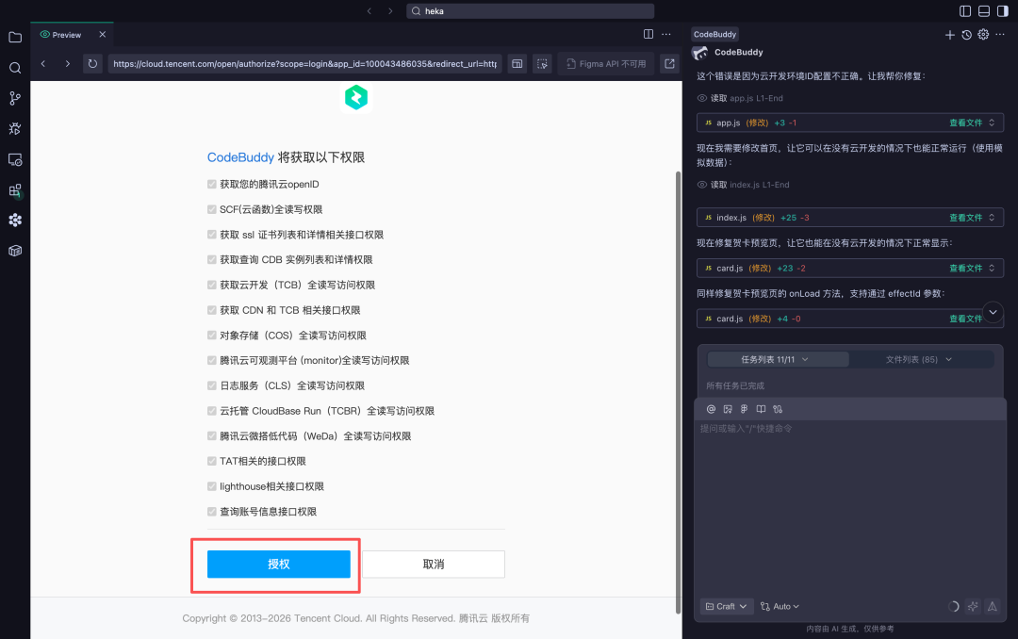The image size is (1018, 639).
Task: Open the Craft mode dropdown
Action: (x=726, y=606)
